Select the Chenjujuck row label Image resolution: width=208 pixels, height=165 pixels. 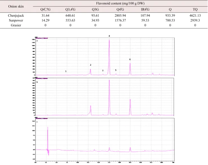pyautogui.click(x=16, y=15)
